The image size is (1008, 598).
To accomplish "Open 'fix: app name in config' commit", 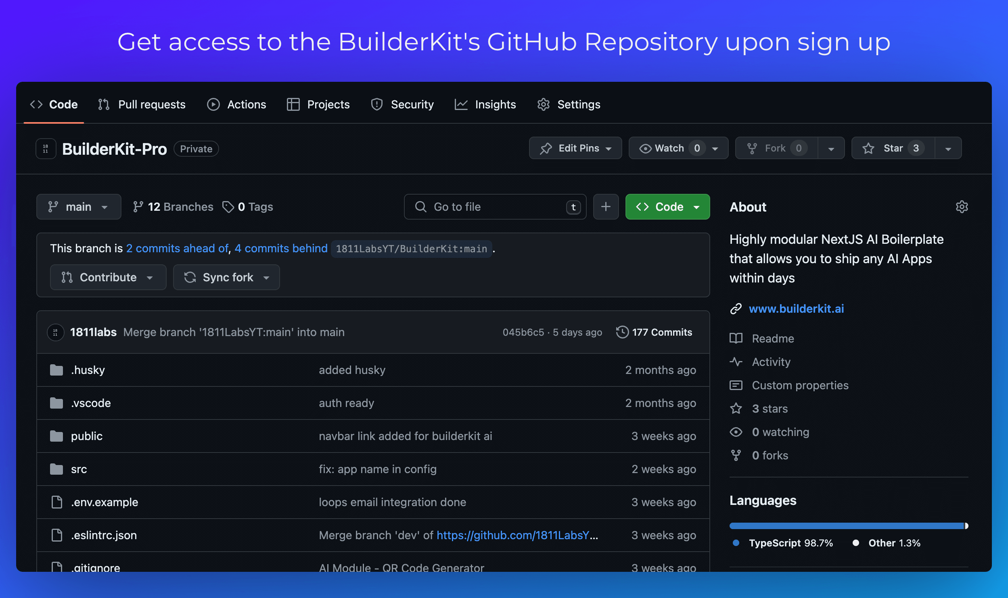I will coord(378,469).
